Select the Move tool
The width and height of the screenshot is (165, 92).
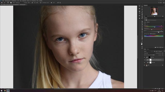[x=142, y=6]
